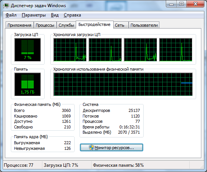Switch to the Процессы tab

pos(45,25)
